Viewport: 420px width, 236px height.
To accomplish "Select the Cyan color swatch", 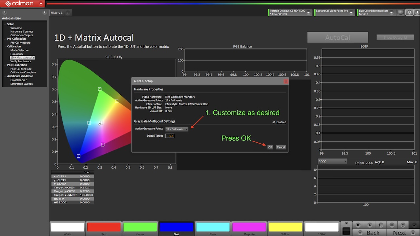I will pyautogui.click(x=213, y=229).
